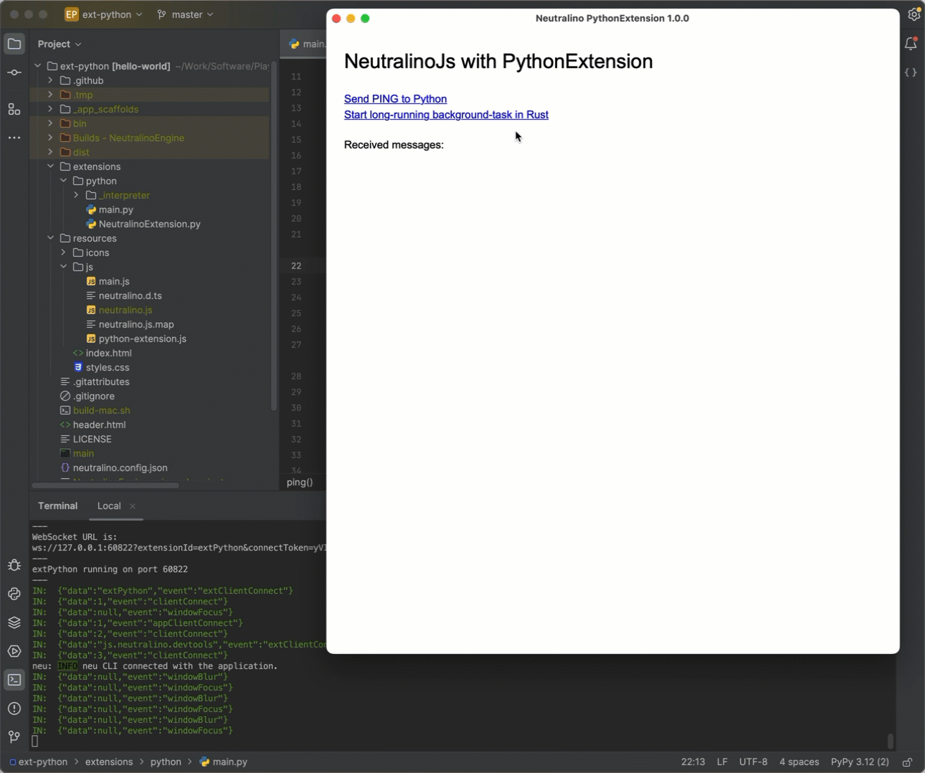Select python-extension.js file
Viewport: 925px width, 773px height.
(136, 338)
